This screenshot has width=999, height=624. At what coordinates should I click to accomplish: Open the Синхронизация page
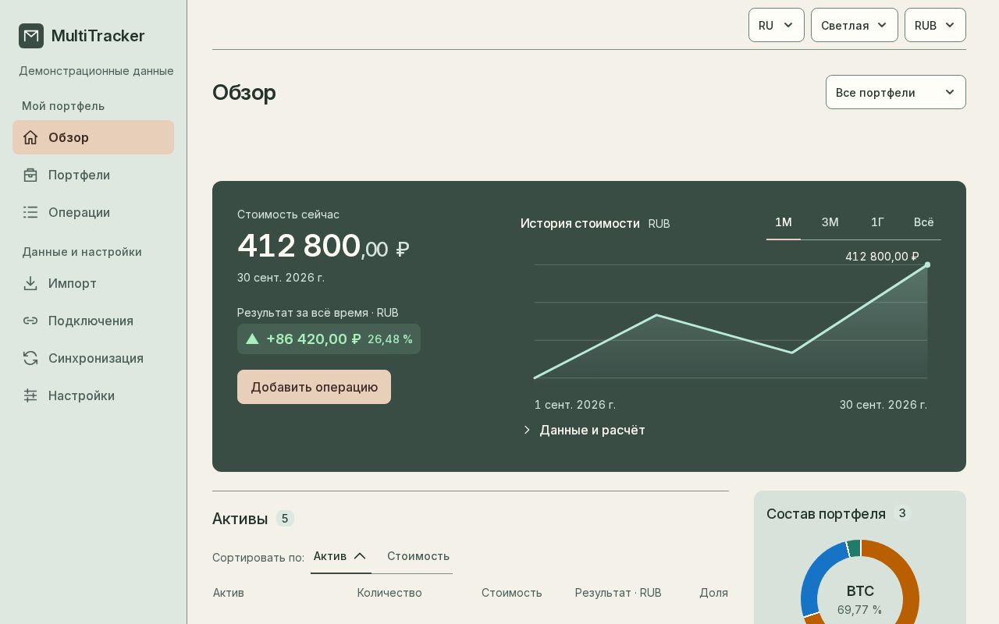[x=93, y=358]
